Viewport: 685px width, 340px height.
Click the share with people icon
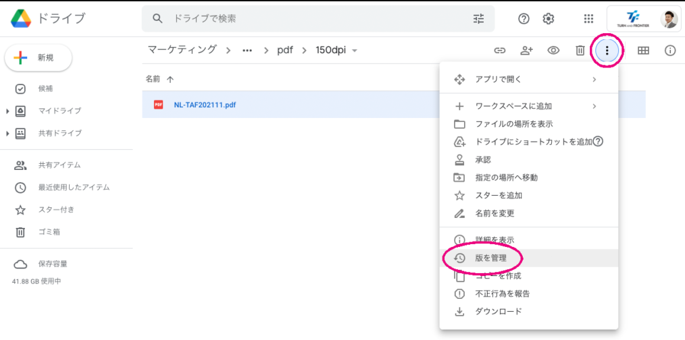pos(526,51)
